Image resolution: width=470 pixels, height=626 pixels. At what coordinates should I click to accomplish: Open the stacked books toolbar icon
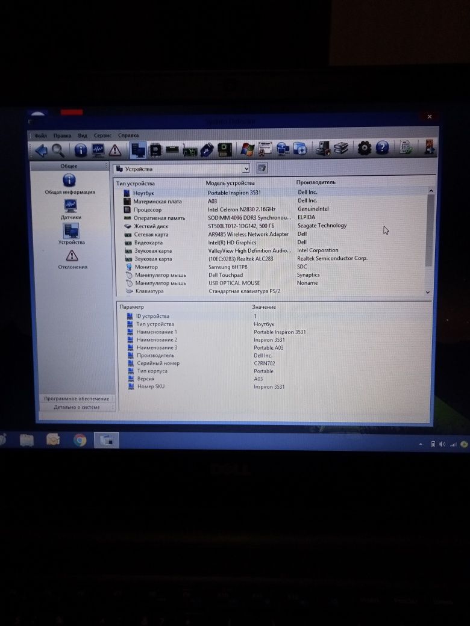pos(340,149)
